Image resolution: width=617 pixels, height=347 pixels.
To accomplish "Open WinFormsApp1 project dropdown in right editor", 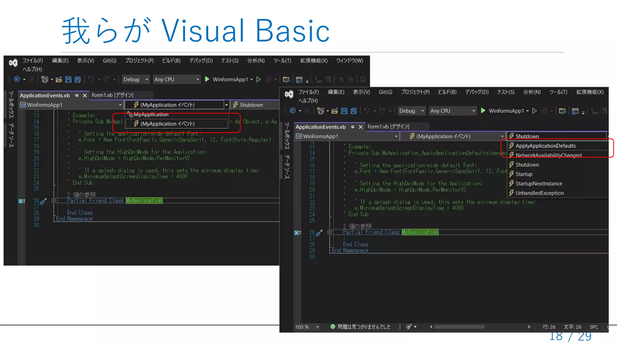I will (347, 136).
